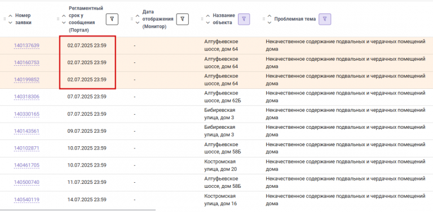Open request number 140137639
The width and height of the screenshot is (433, 212).
tap(26, 46)
